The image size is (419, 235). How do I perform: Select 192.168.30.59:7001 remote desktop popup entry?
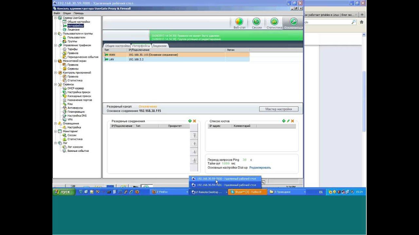[x=225, y=185]
